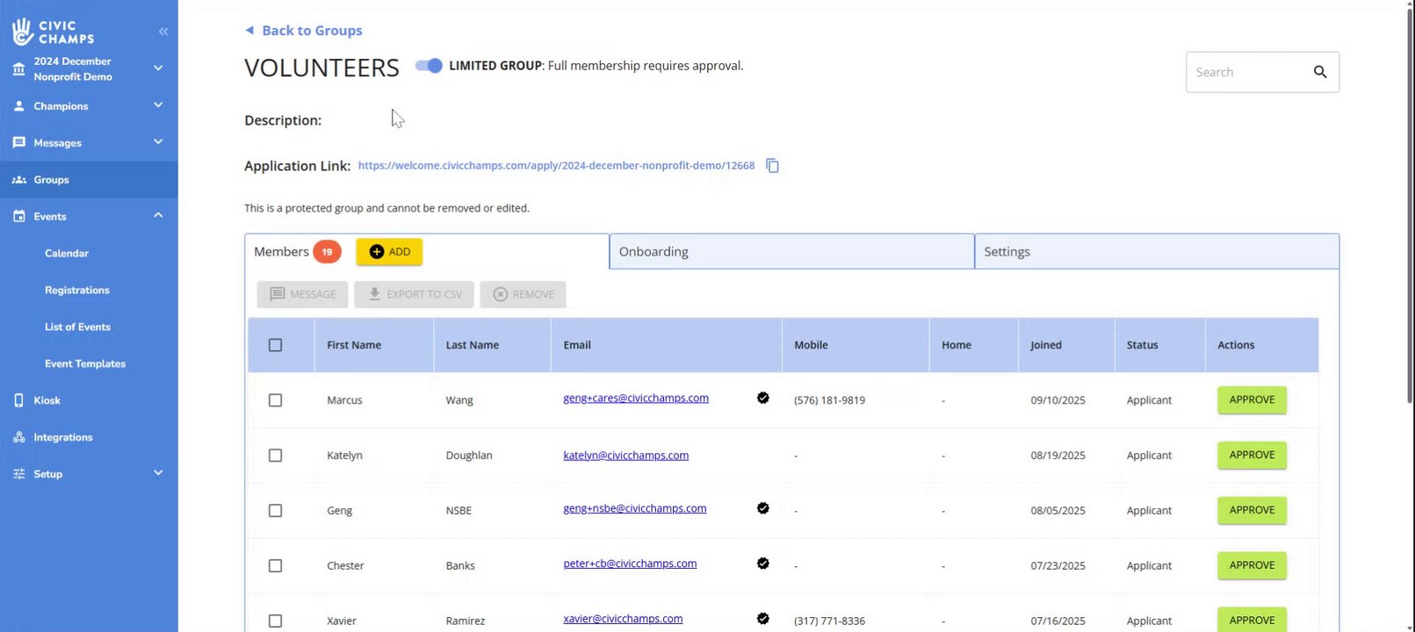
Task: Collapse the sidebar with double-chevron icon
Action: 163,32
